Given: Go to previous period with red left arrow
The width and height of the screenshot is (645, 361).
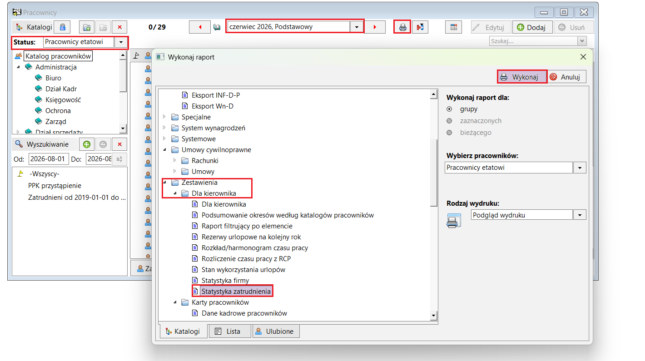Looking at the screenshot, I should 200,27.
